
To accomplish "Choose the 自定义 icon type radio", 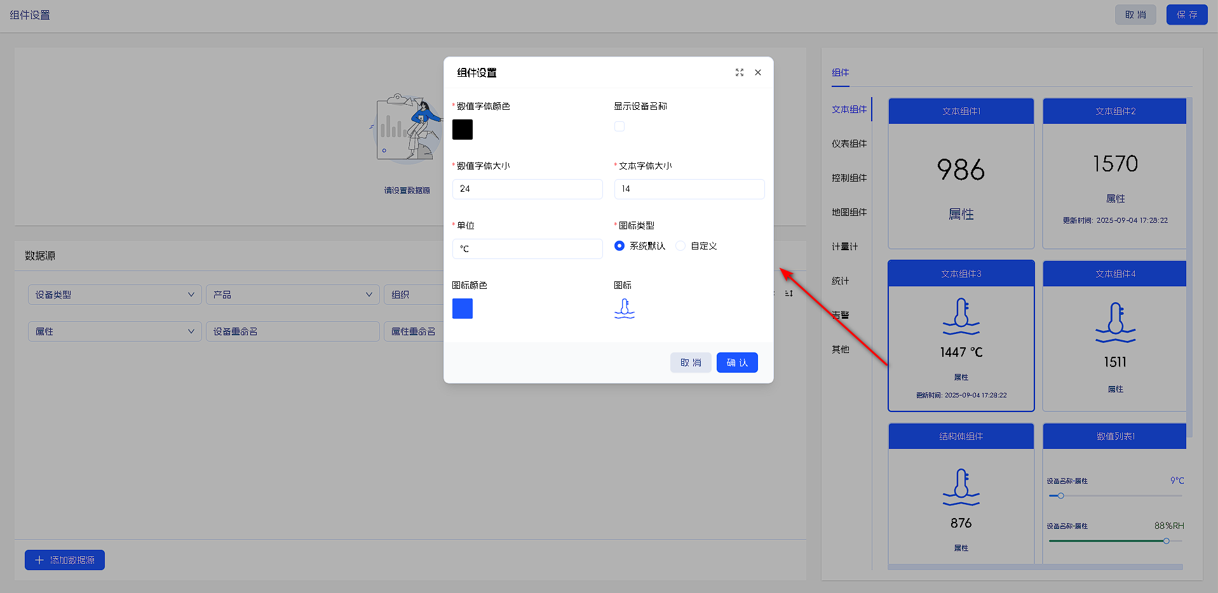I will point(680,246).
